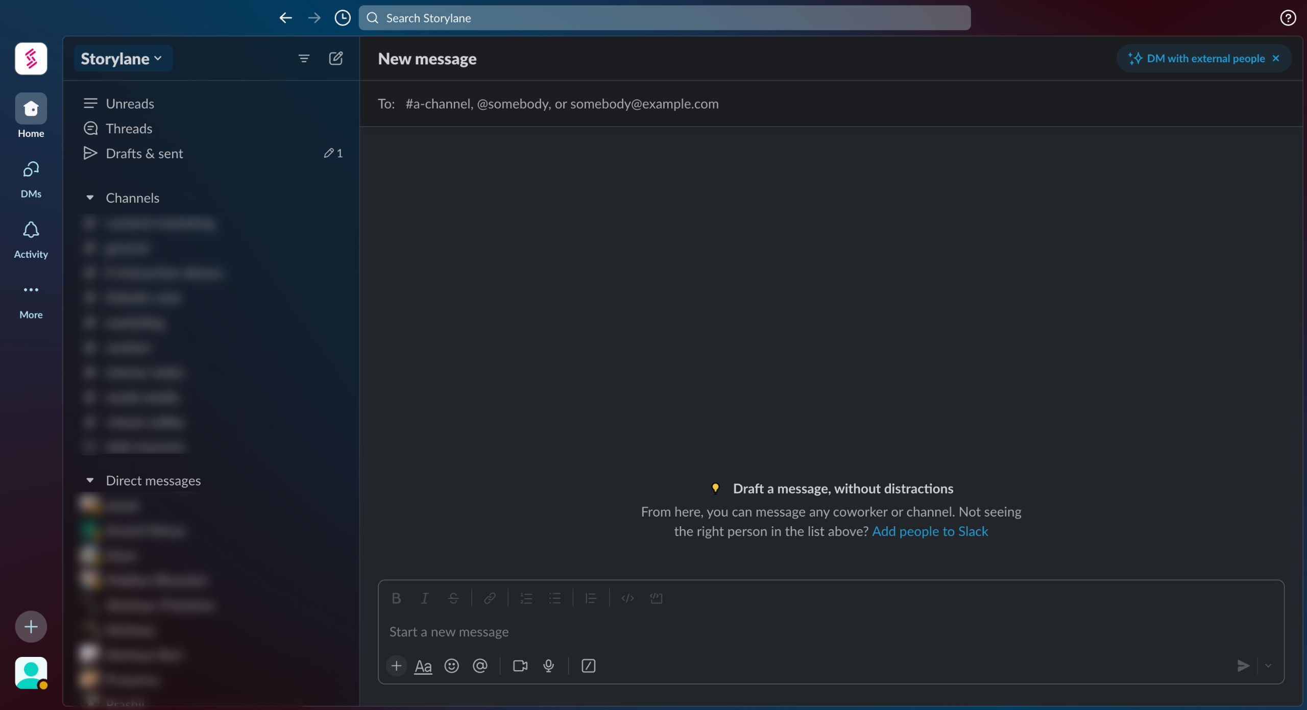Open the slash shortcuts menu
Screen dimensions: 1307x710
point(589,666)
